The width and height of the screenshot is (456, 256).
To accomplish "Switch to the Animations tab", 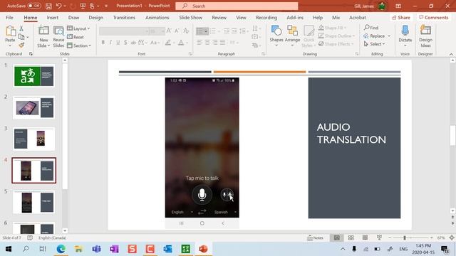I will coord(157,17).
